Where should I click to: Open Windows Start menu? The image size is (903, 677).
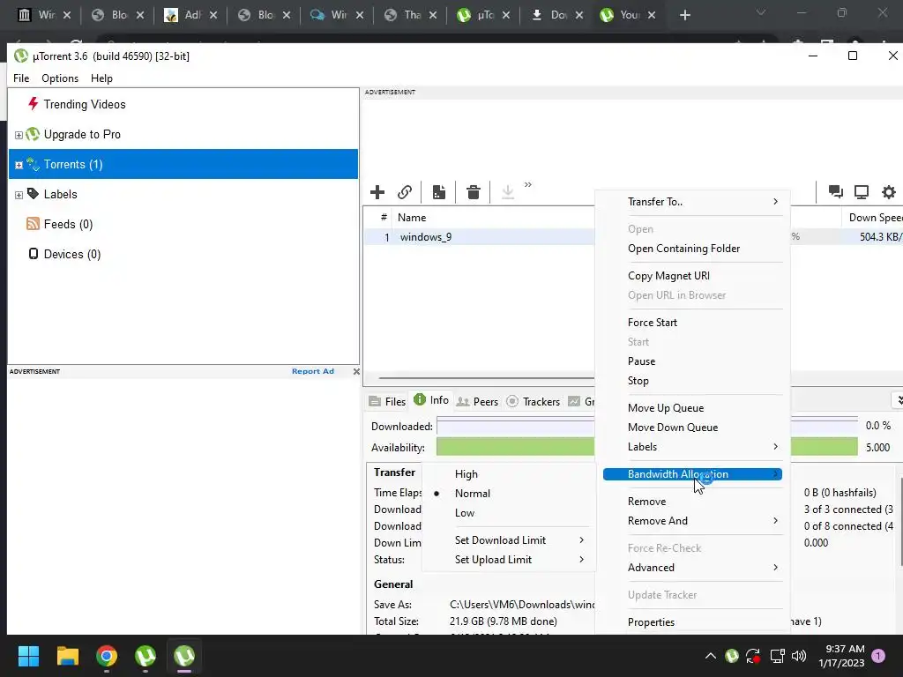29,656
